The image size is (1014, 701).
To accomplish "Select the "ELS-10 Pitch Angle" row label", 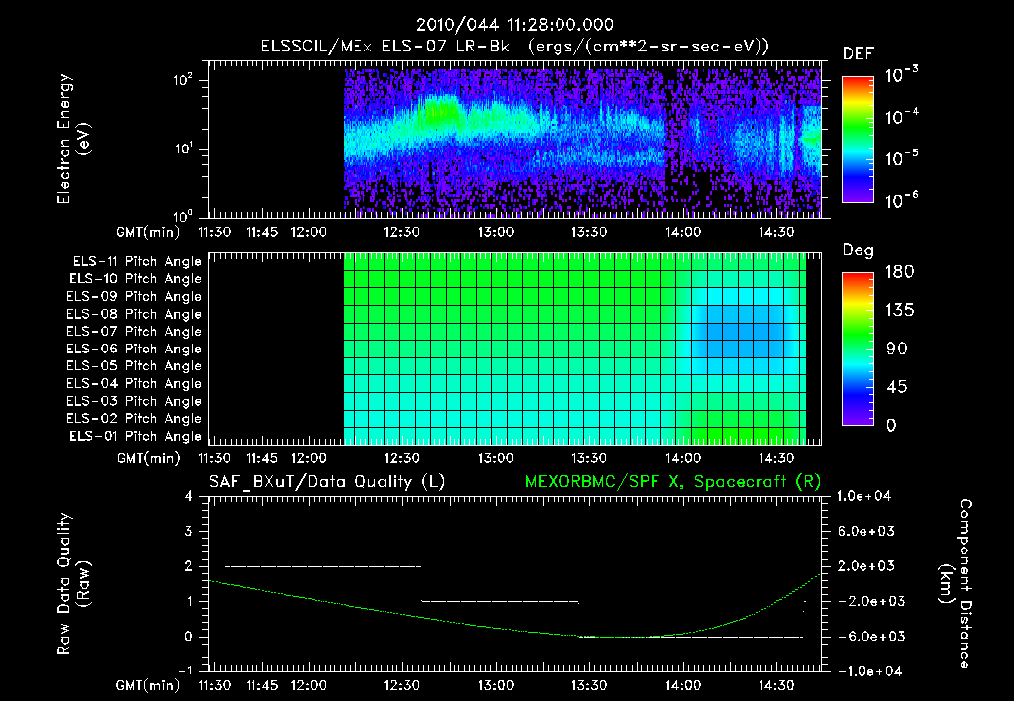I will pos(136,279).
